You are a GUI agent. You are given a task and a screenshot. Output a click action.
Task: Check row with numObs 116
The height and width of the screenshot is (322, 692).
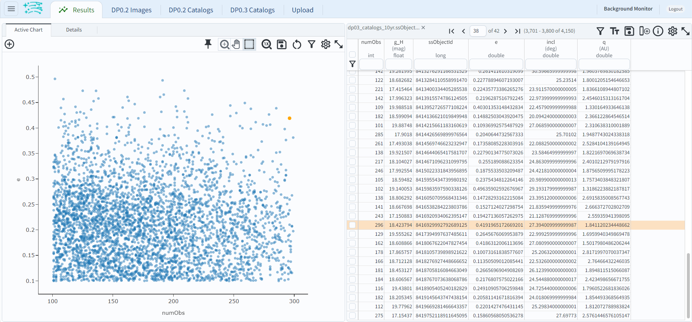352,288
